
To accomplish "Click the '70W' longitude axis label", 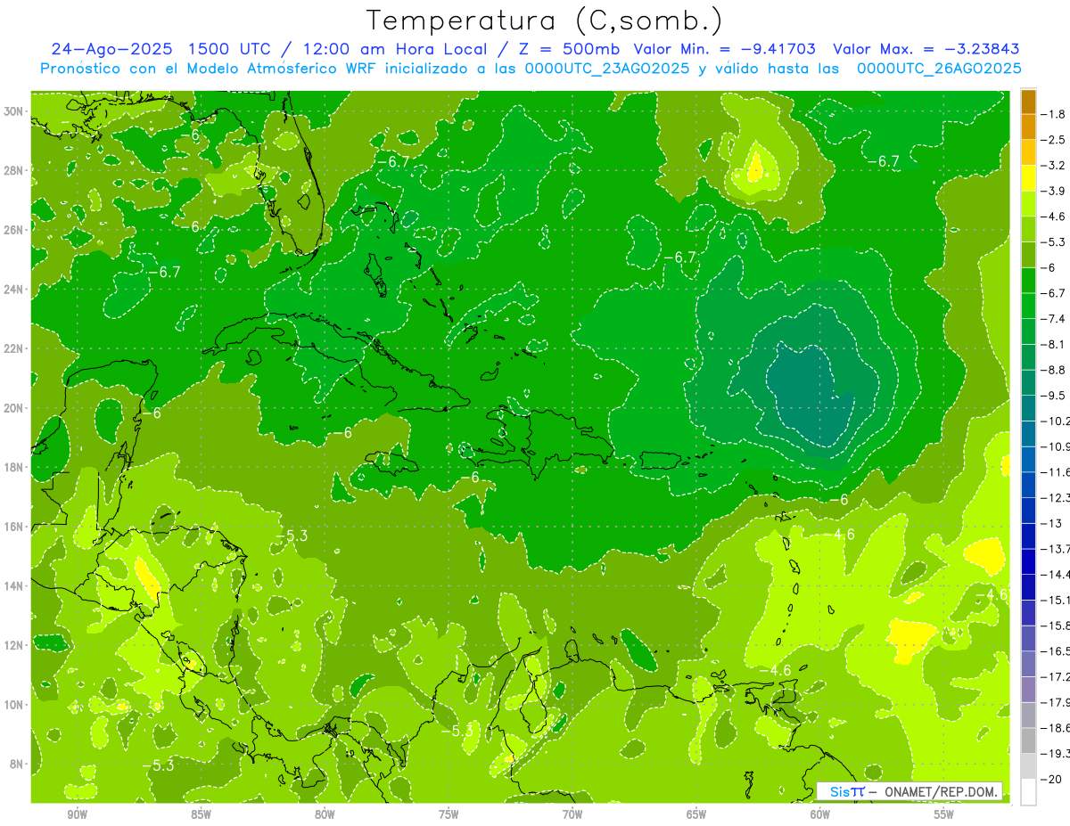I will click(x=573, y=815).
